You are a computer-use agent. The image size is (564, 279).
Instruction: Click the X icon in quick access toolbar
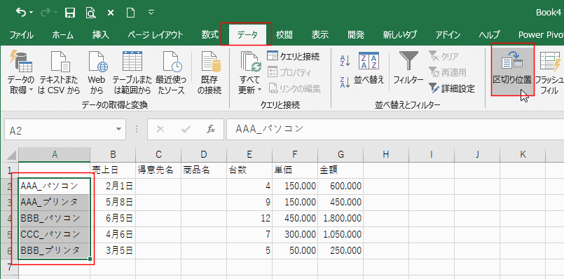tap(111, 13)
